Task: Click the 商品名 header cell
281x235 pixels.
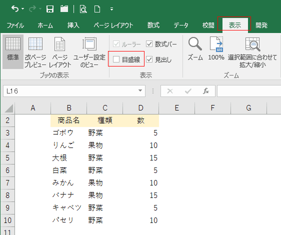Action: [x=69, y=120]
